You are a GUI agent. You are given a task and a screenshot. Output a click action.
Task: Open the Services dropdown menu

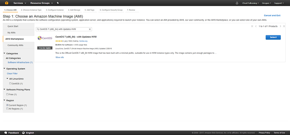click(x=20, y=3)
